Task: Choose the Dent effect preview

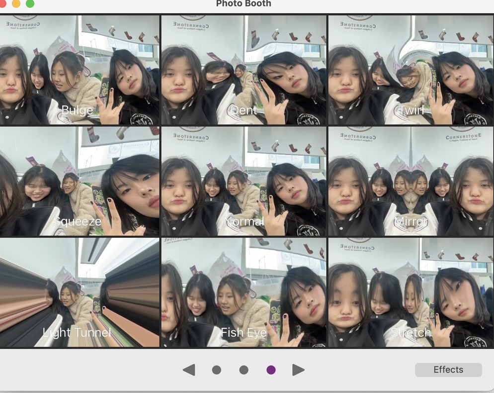Action: [244, 70]
